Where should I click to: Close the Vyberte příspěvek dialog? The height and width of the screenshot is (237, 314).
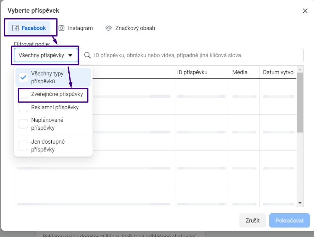click(x=305, y=11)
